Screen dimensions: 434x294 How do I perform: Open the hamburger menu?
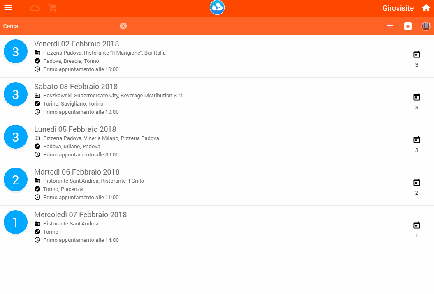pos(8,8)
